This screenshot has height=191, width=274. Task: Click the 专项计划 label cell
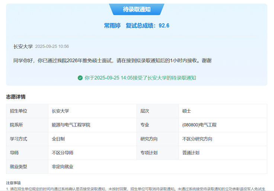pyautogui.click(x=149, y=153)
